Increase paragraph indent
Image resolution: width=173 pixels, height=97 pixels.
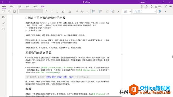pyautogui.click(x=113, y=11)
